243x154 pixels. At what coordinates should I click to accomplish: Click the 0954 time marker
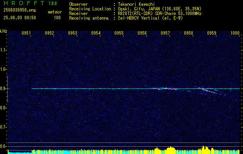point(96,33)
